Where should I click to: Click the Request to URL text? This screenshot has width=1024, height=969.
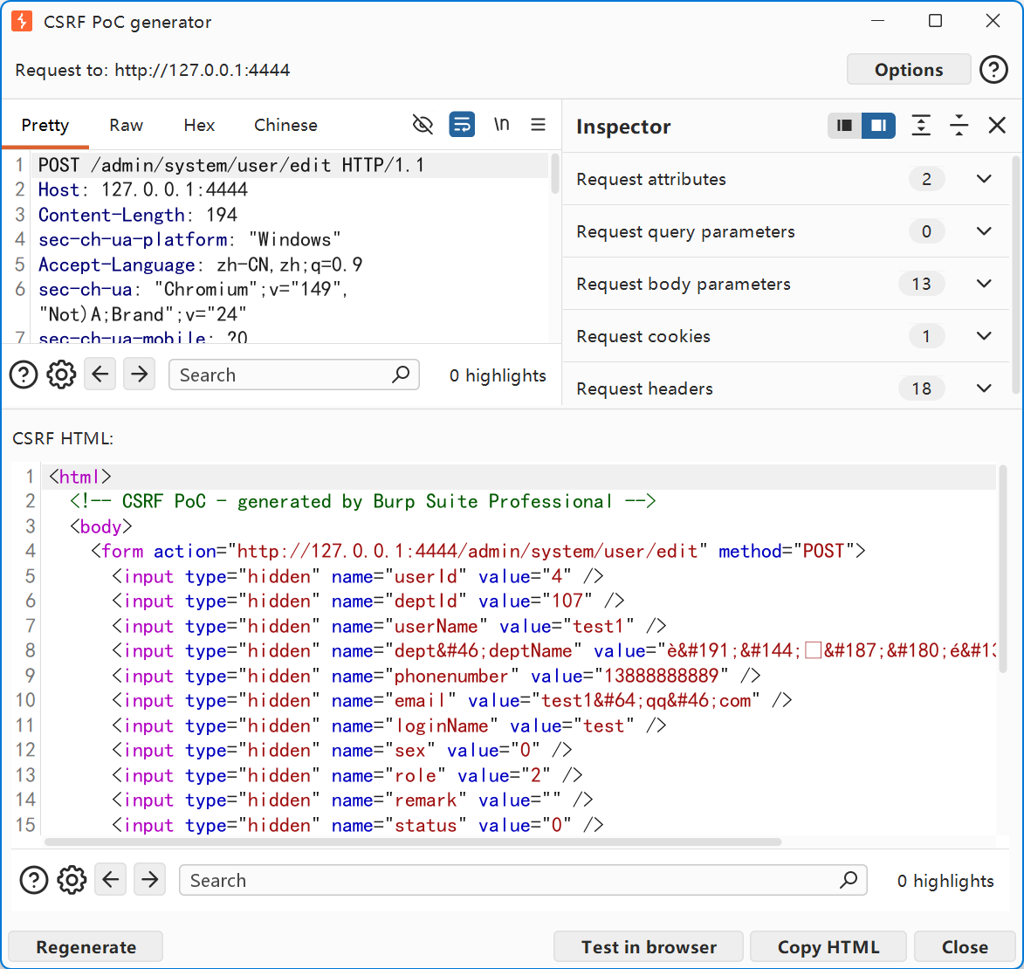coord(153,70)
